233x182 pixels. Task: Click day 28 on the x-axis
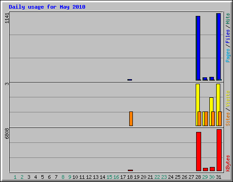pos(198,177)
